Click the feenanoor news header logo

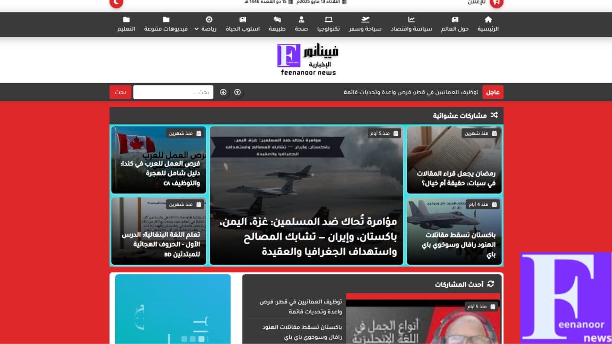click(307, 60)
